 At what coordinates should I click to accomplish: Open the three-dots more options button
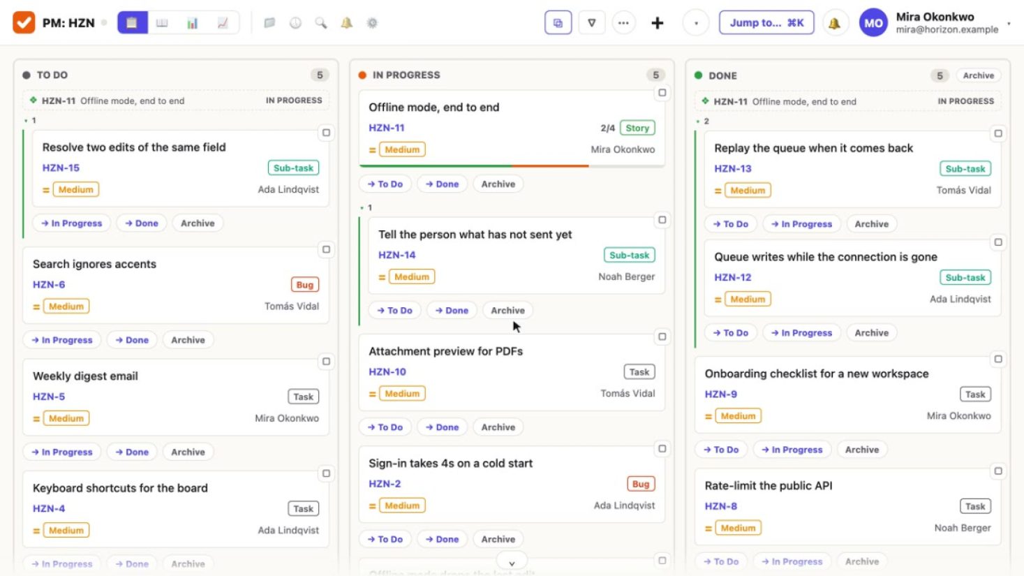pyautogui.click(x=623, y=23)
